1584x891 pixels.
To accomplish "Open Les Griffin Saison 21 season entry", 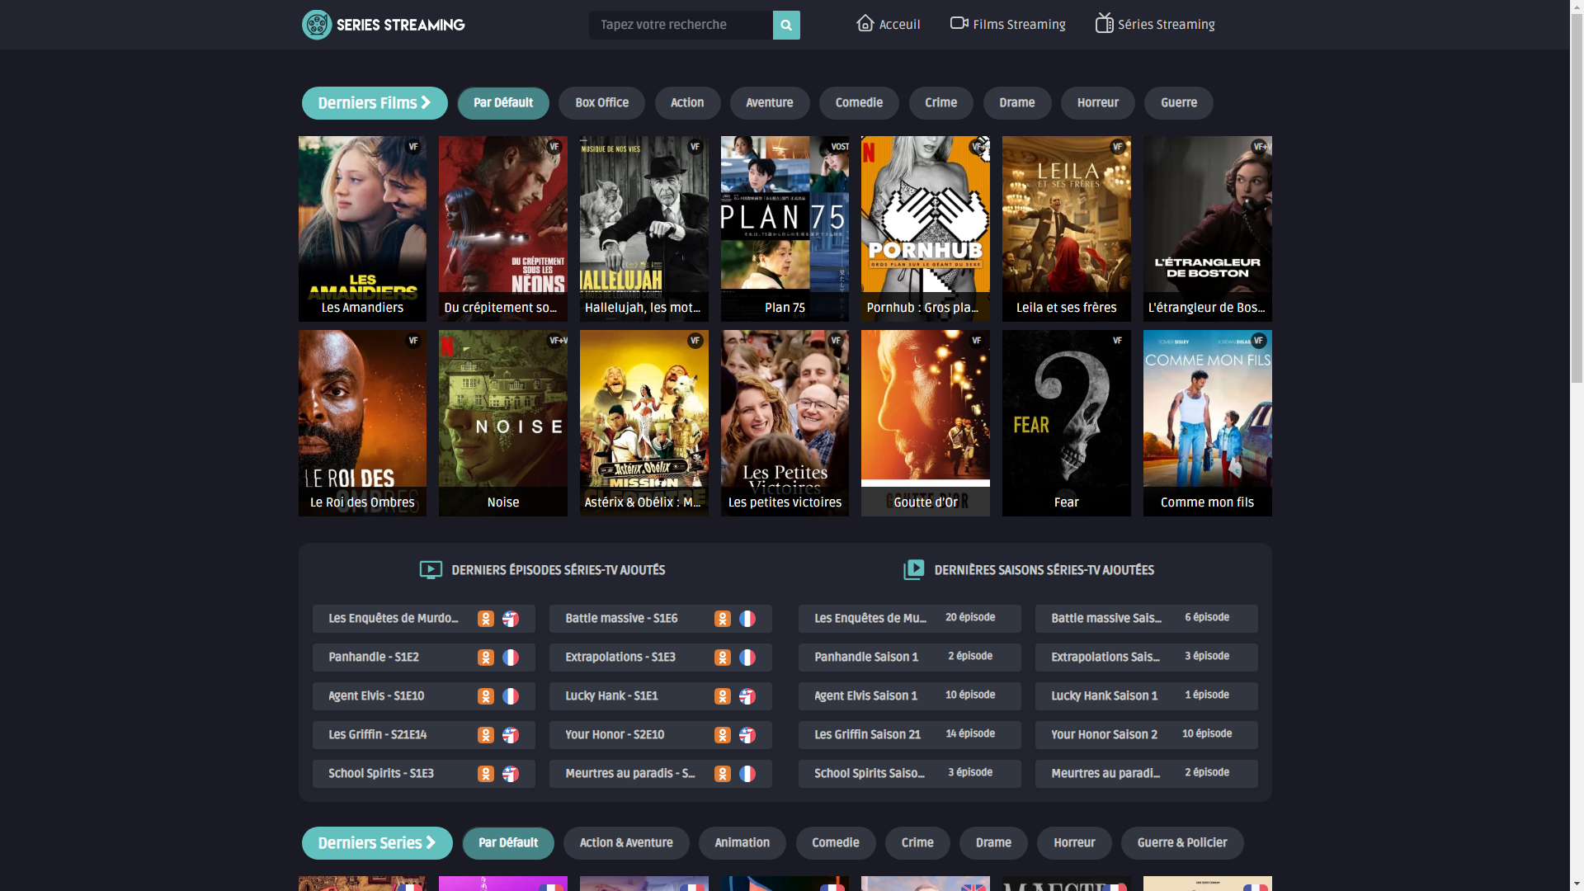I will tap(910, 735).
